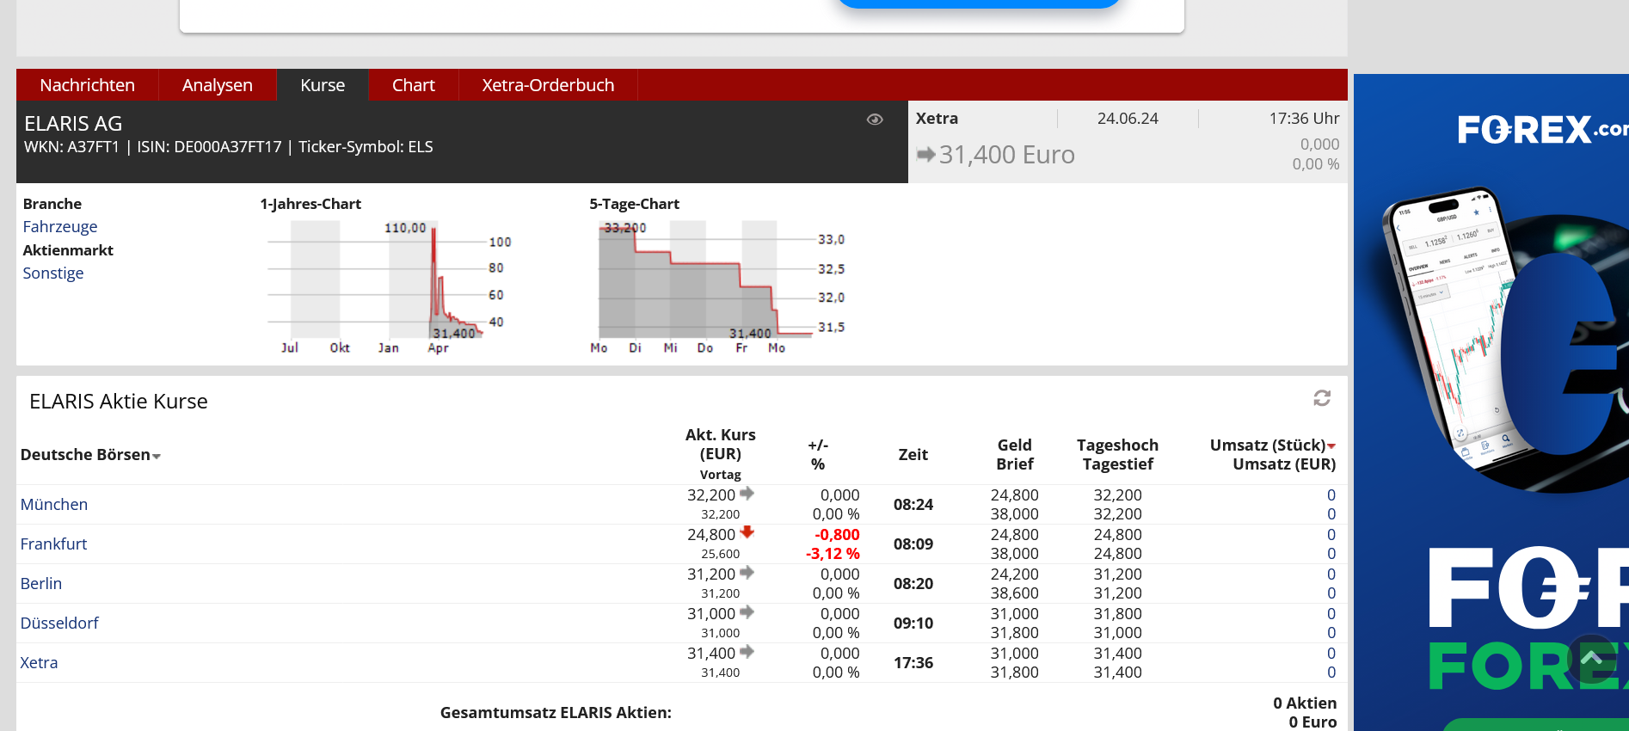
Task: Click the gray trend arrow in Berlin row
Action: click(x=747, y=573)
